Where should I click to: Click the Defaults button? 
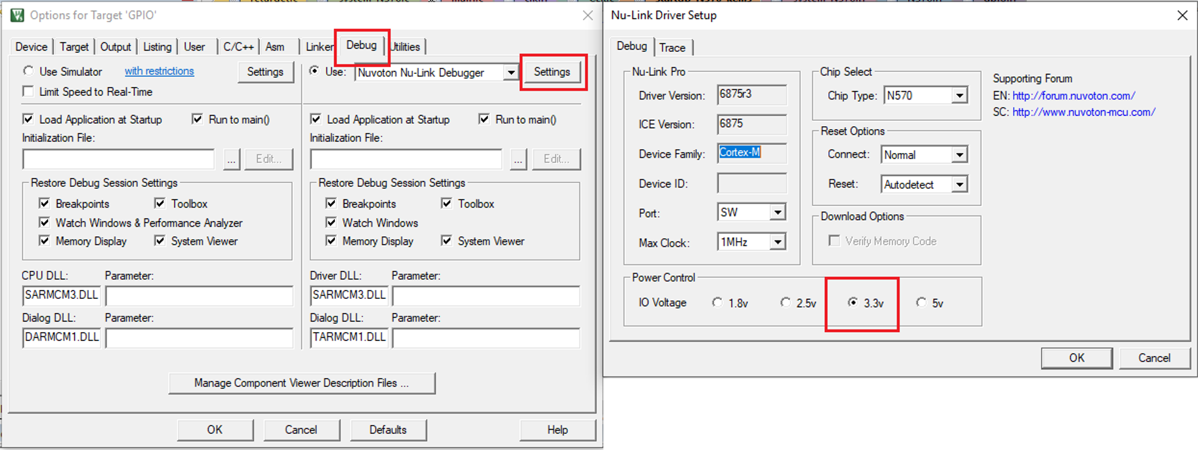click(388, 430)
